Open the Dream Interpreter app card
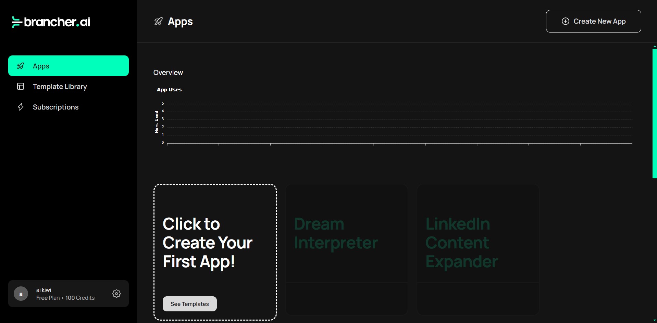The width and height of the screenshot is (657, 323). click(x=347, y=249)
